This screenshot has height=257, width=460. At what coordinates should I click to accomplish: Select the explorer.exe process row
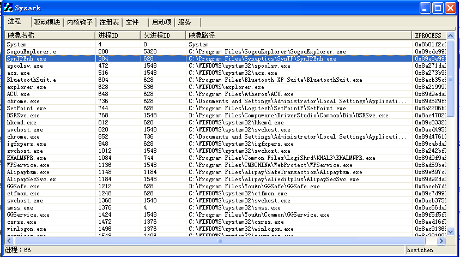click(x=226, y=87)
